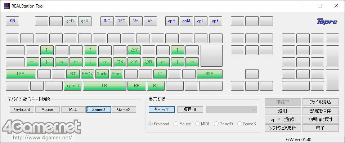Viewport: 345px width, 143px height.
Task: Click the INC key button
Action: pyautogui.click(x=107, y=21)
